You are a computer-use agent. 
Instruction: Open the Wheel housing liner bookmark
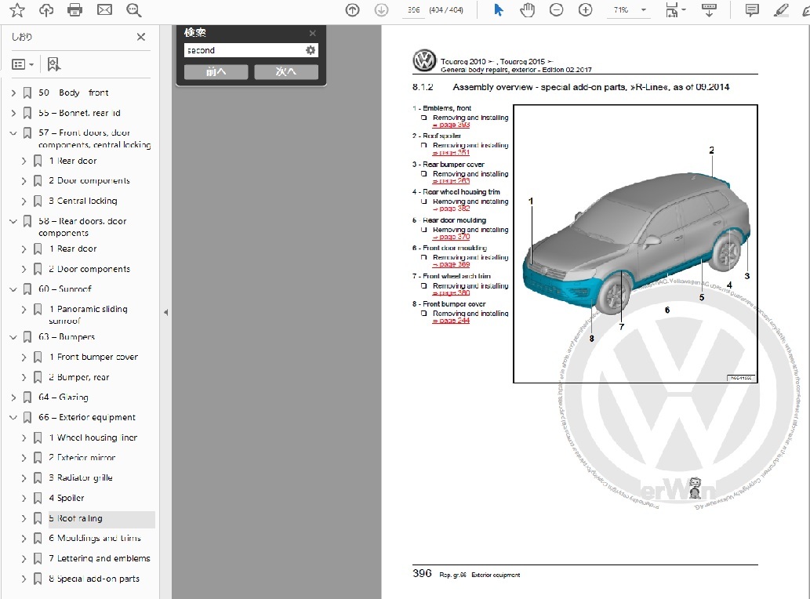click(x=93, y=437)
